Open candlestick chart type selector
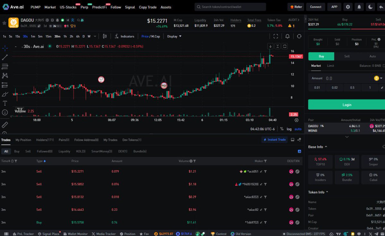The height and width of the screenshot is (236, 385). (105, 36)
